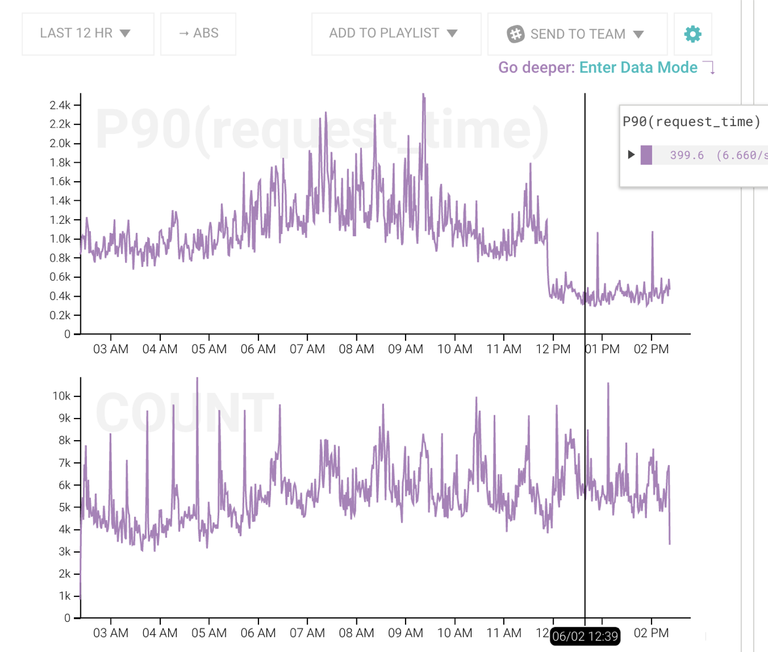Click the 06/02 12:39 timestamp marker label

[x=585, y=636]
